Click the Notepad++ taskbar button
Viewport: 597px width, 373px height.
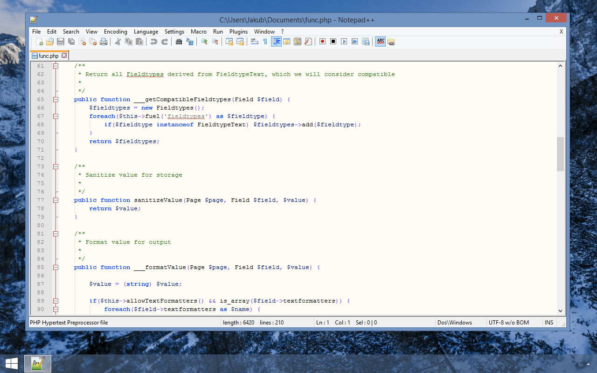point(37,363)
